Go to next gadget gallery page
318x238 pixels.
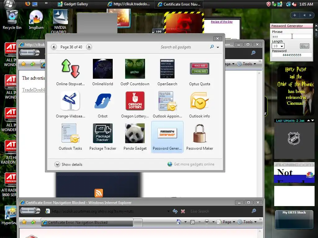coord(89,47)
